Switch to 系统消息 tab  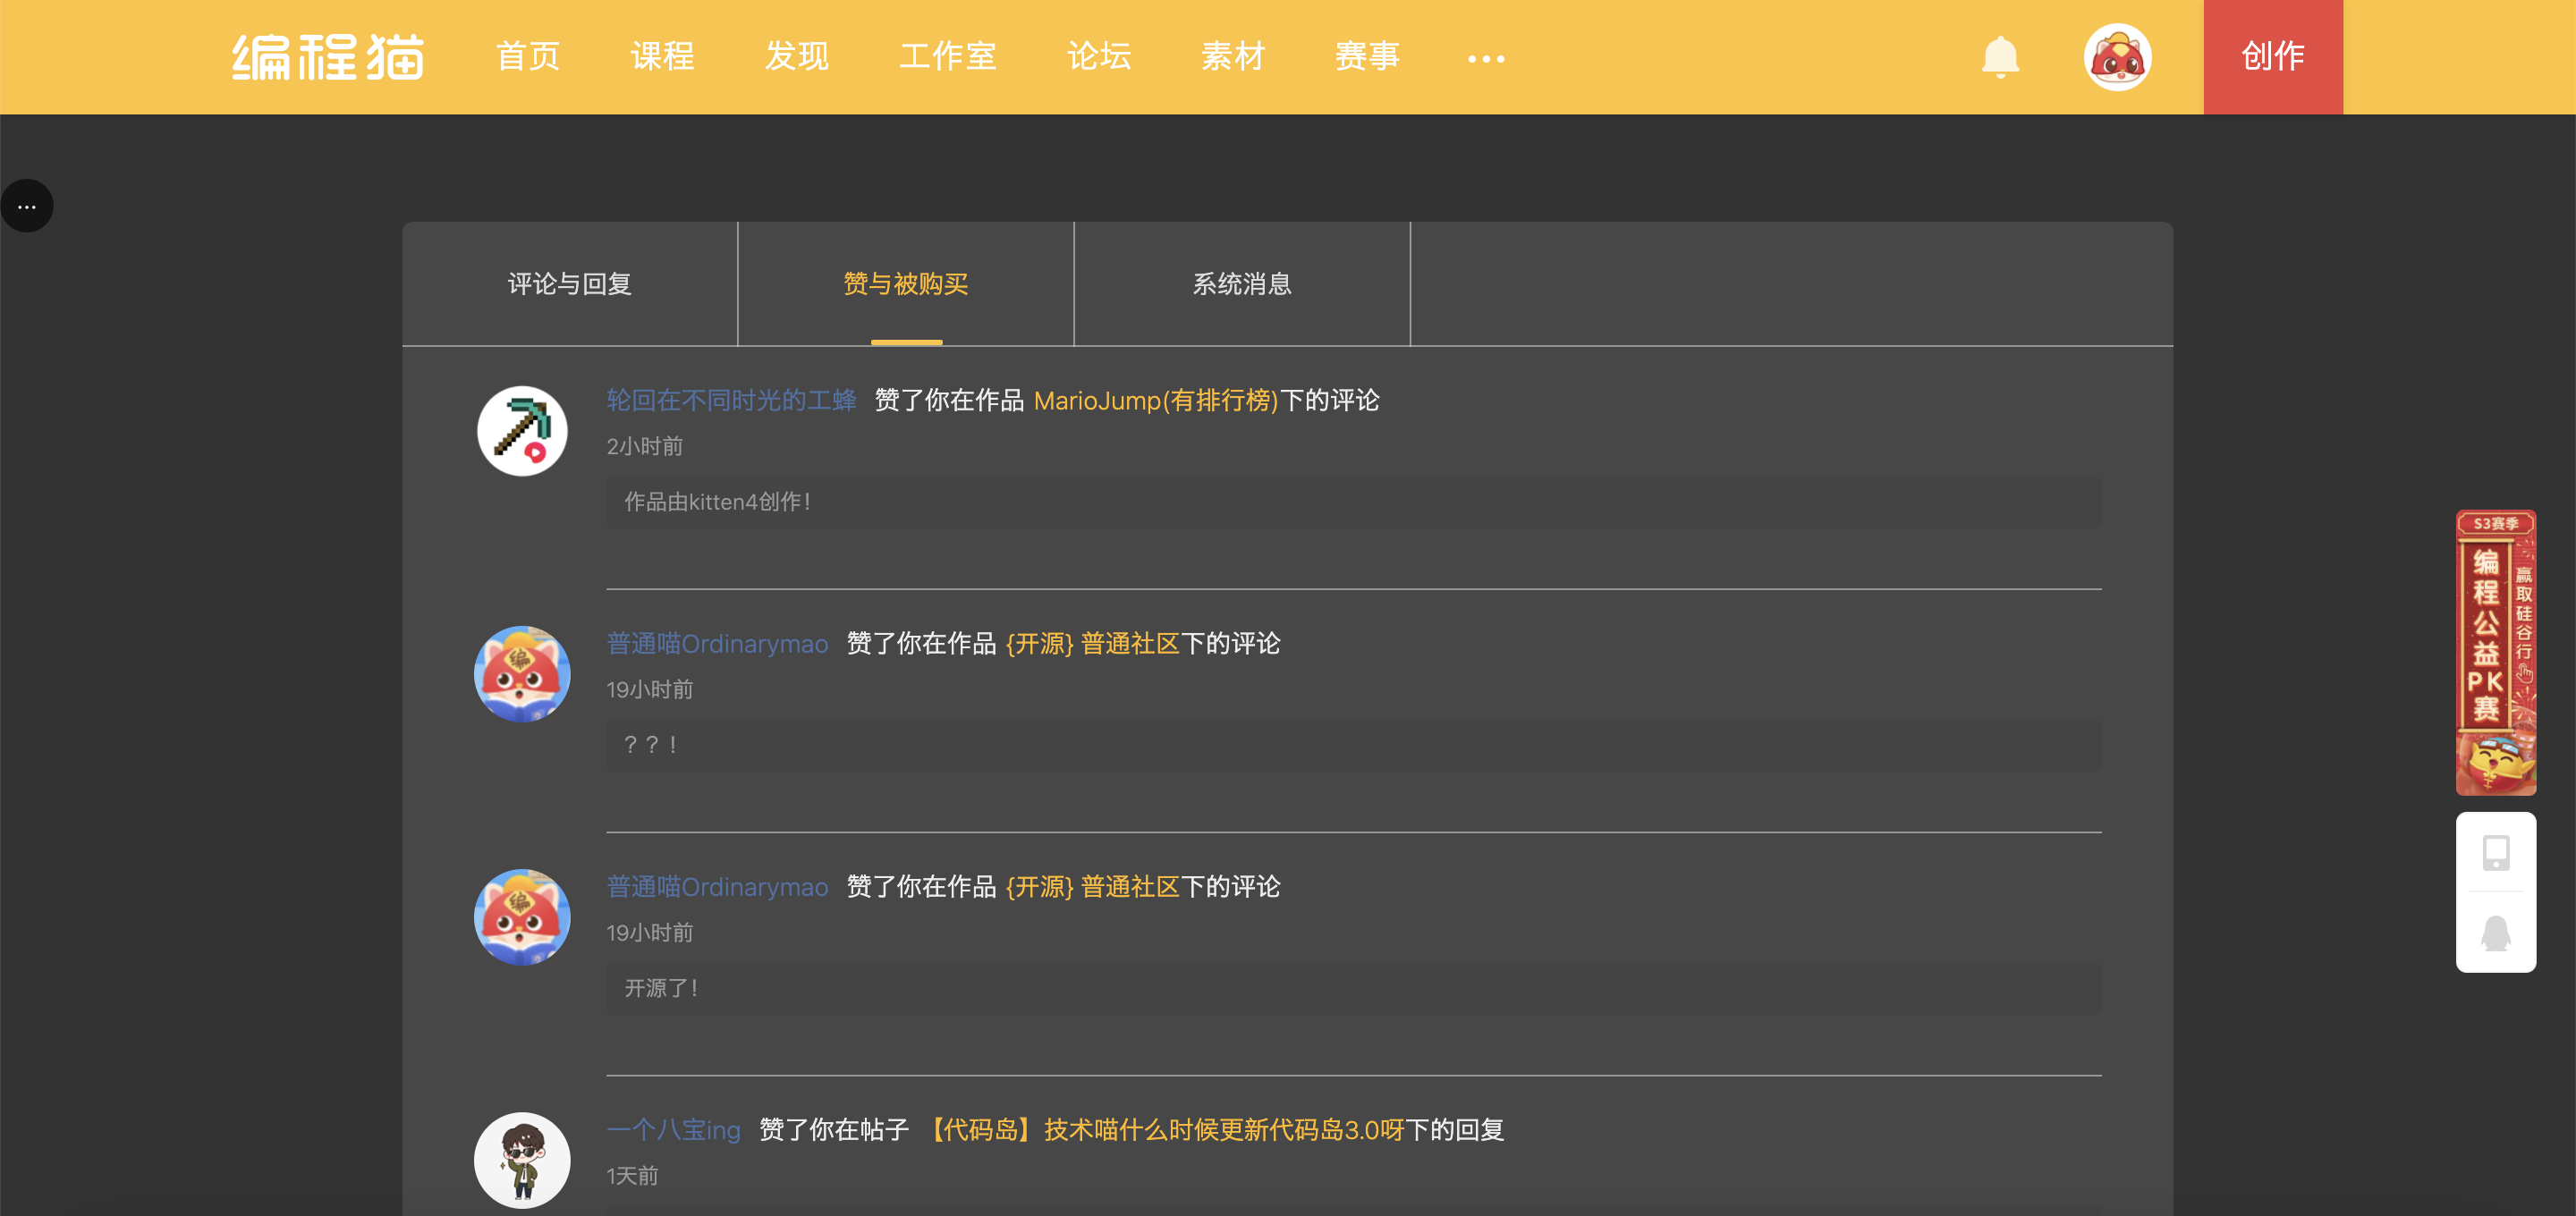point(1242,284)
